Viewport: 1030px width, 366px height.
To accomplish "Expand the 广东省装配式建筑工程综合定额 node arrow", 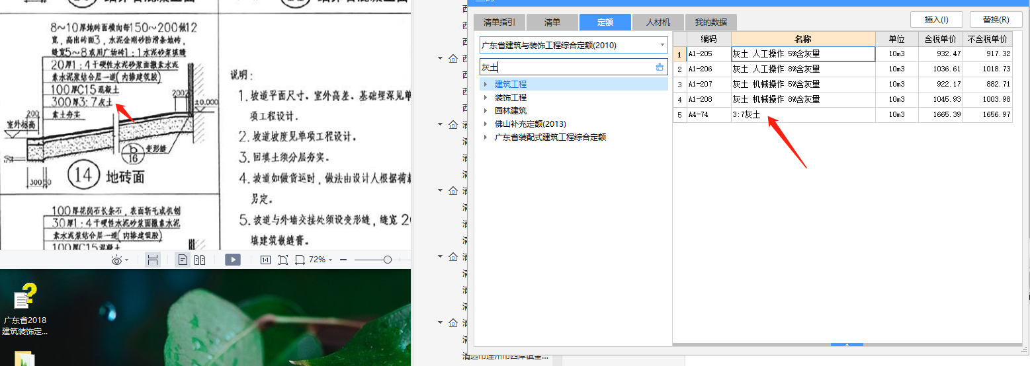I will pyautogui.click(x=486, y=137).
